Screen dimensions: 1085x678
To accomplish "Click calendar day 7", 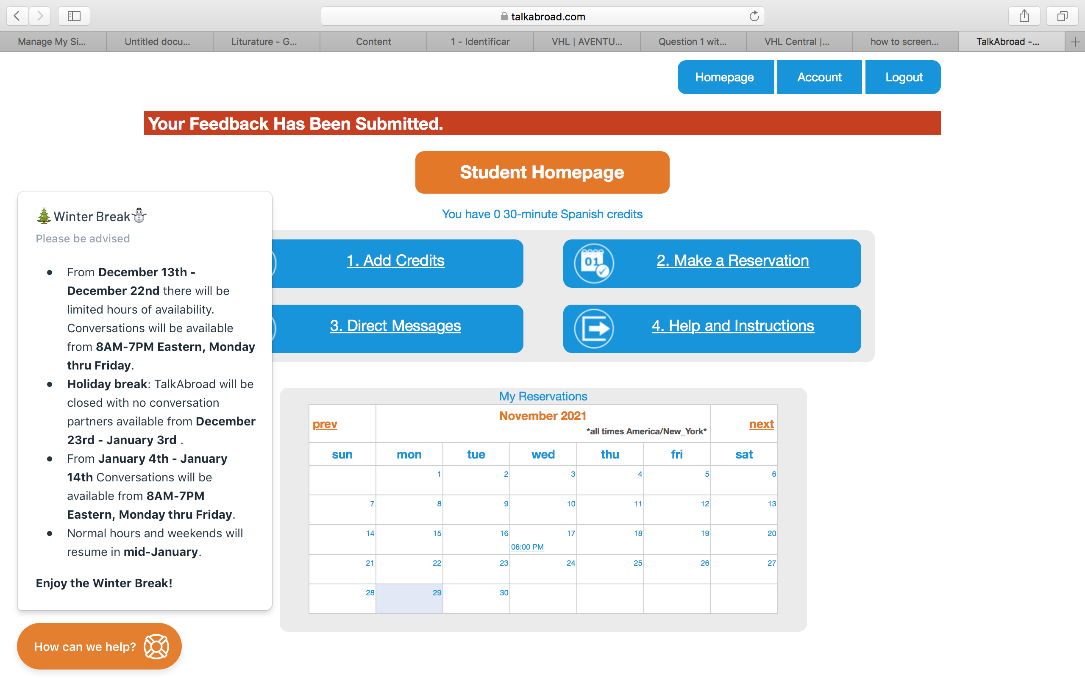I will click(x=342, y=509).
